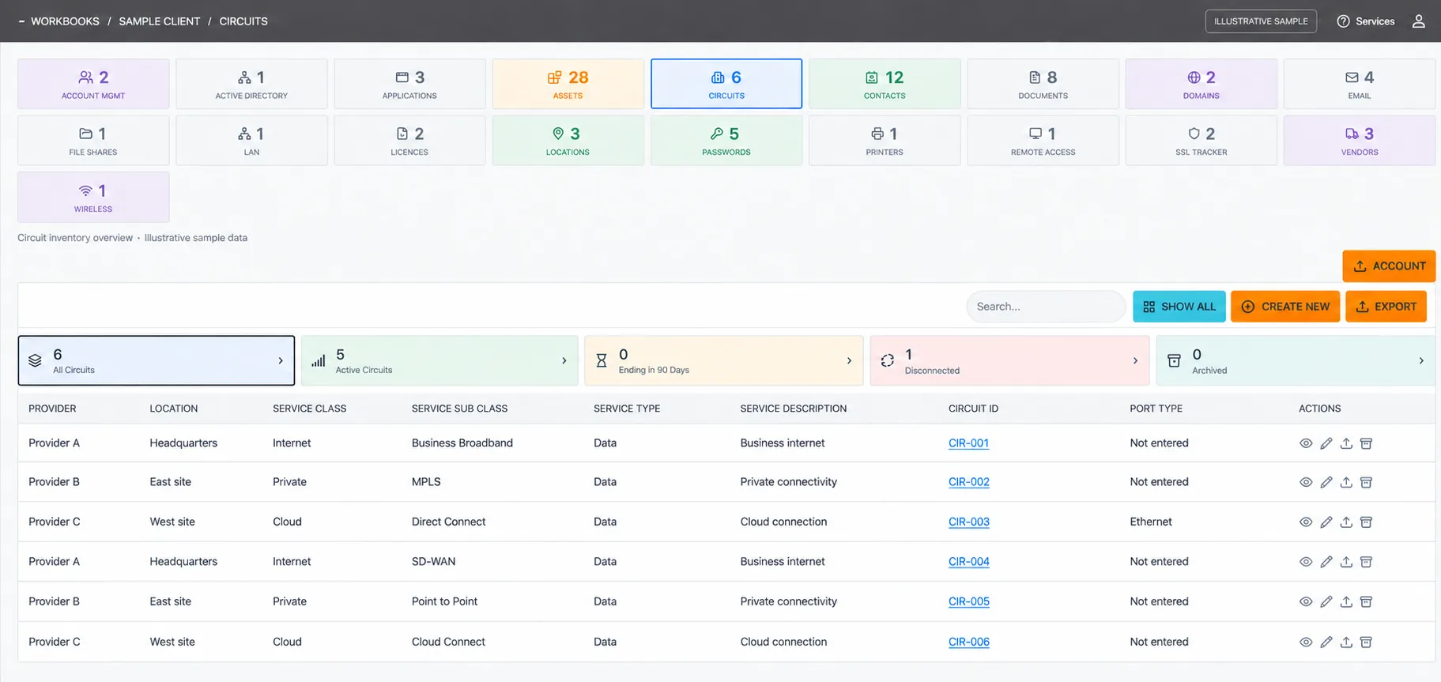
Task: Expand the All Circuits filter chevron
Action: [x=281, y=361]
